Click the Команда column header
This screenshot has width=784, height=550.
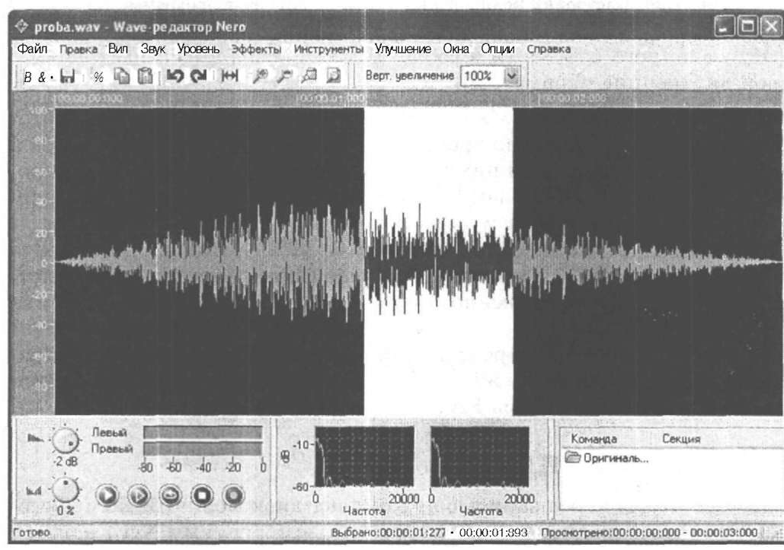point(594,439)
